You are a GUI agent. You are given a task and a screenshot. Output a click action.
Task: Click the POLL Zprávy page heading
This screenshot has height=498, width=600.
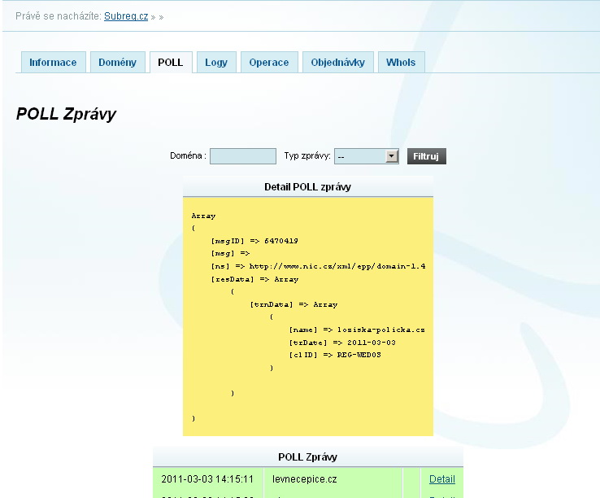click(66, 114)
